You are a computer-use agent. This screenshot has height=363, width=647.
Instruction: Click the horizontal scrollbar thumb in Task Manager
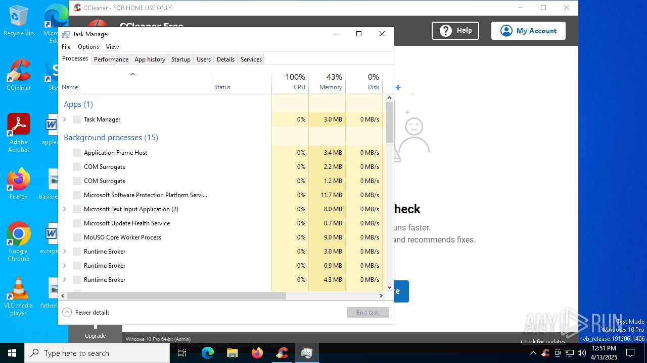coord(176,295)
